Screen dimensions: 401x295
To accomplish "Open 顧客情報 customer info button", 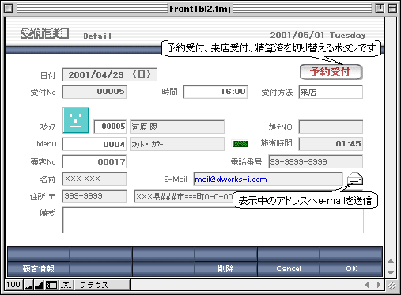I will coord(39,269).
